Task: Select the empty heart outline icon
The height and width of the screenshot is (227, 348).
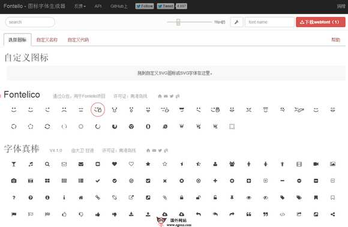Action: pos(131,164)
